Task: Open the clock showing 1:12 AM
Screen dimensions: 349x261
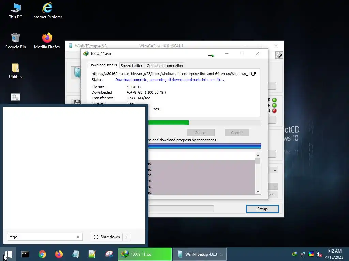Action: (x=334, y=254)
